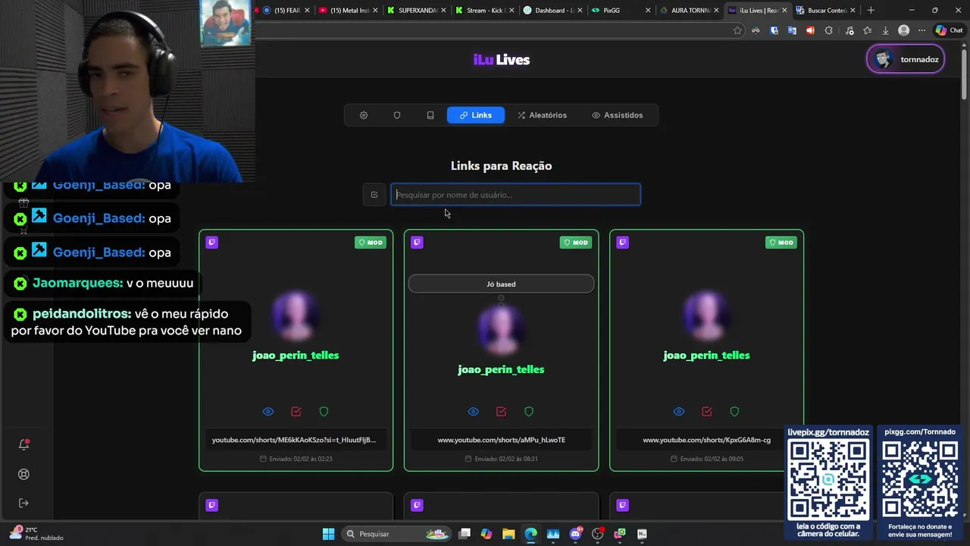The height and width of the screenshot is (546, 970).
Task: Switch to the Aleatórios tab
Action: tap(542, 115)
